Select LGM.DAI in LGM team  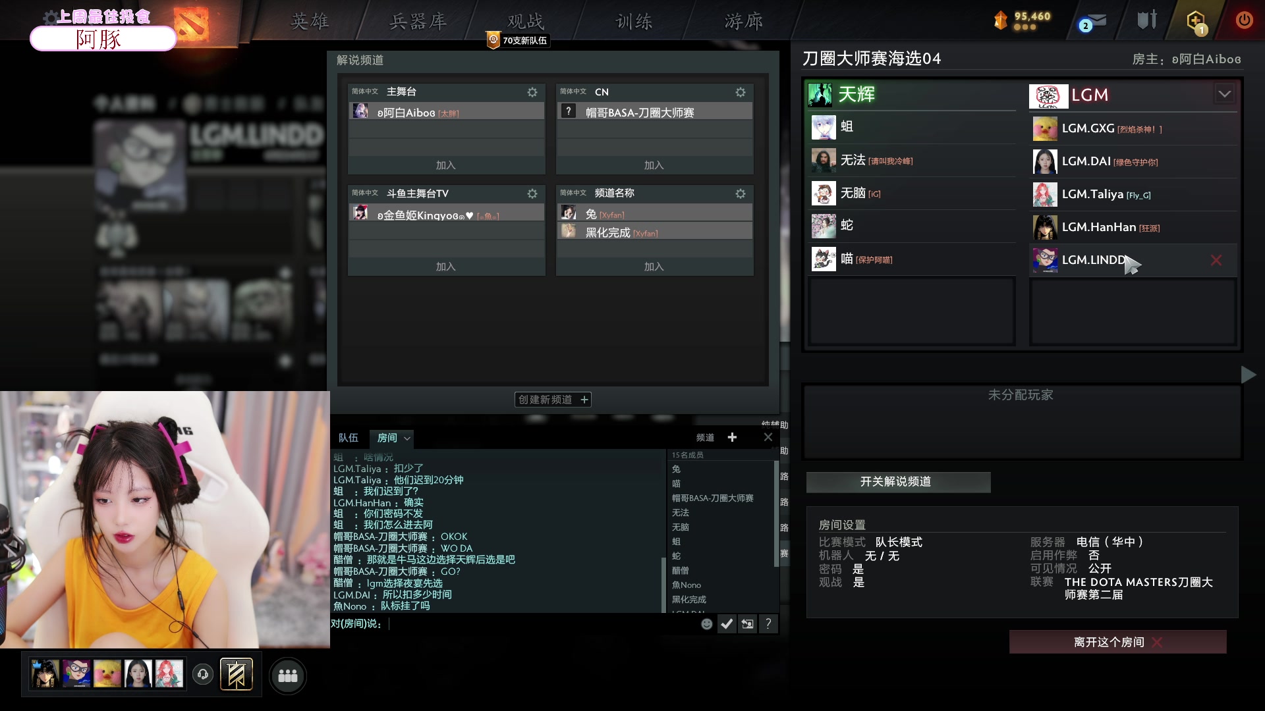click(1133, 162)
